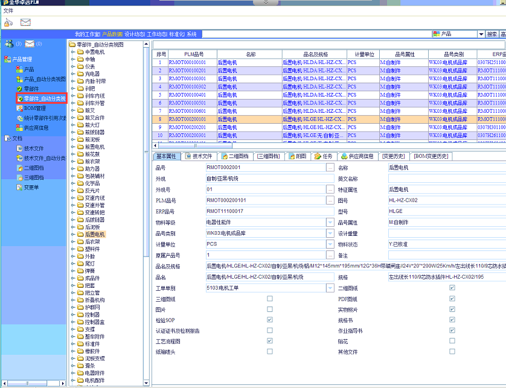The image size is (506, 388).
Task: Click the keys icon in top toolbar
Action: point(8,22)
